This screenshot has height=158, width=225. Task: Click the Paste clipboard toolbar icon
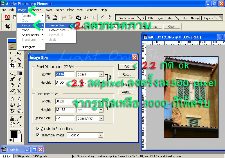(78, 17)
